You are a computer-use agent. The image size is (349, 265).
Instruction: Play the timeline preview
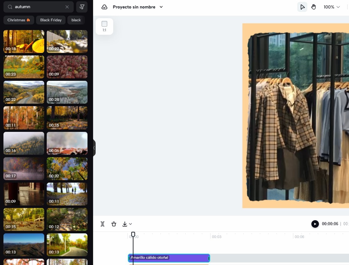click(315, 224)
